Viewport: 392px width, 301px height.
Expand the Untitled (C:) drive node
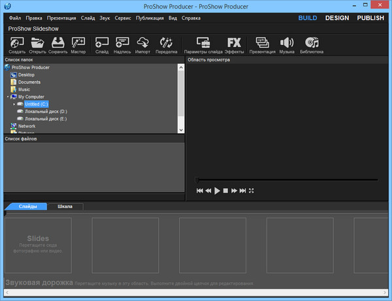tap(14, 104)
